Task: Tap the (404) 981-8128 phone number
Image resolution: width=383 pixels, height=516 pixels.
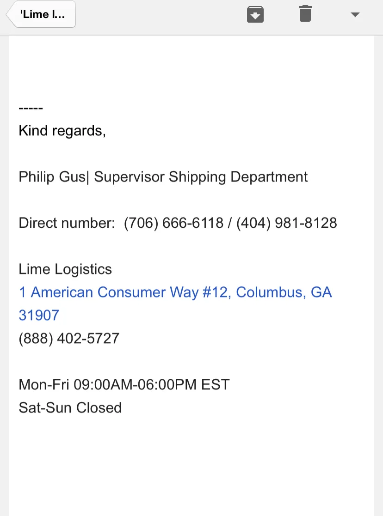Action: pos(287,223)
